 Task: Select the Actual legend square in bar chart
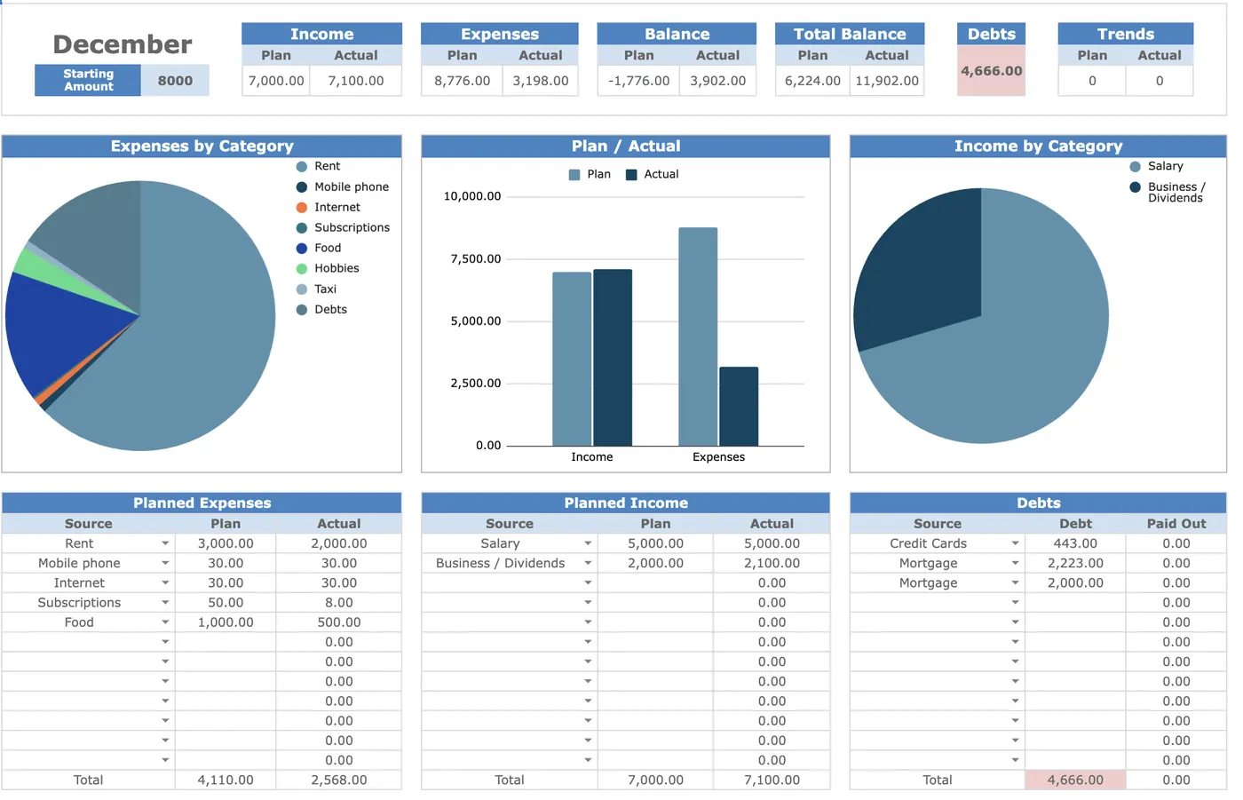tap(631, 175)
